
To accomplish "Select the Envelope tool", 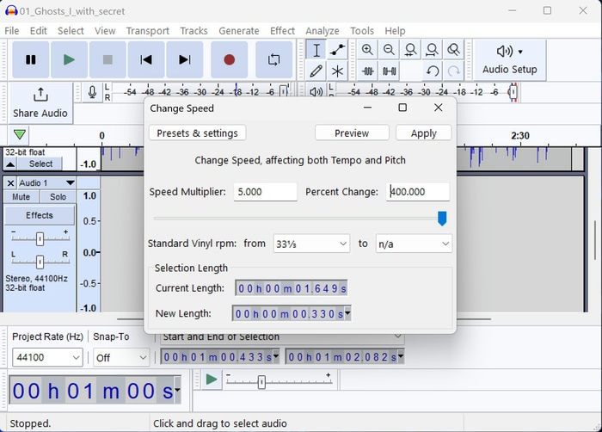I will 338,50.
